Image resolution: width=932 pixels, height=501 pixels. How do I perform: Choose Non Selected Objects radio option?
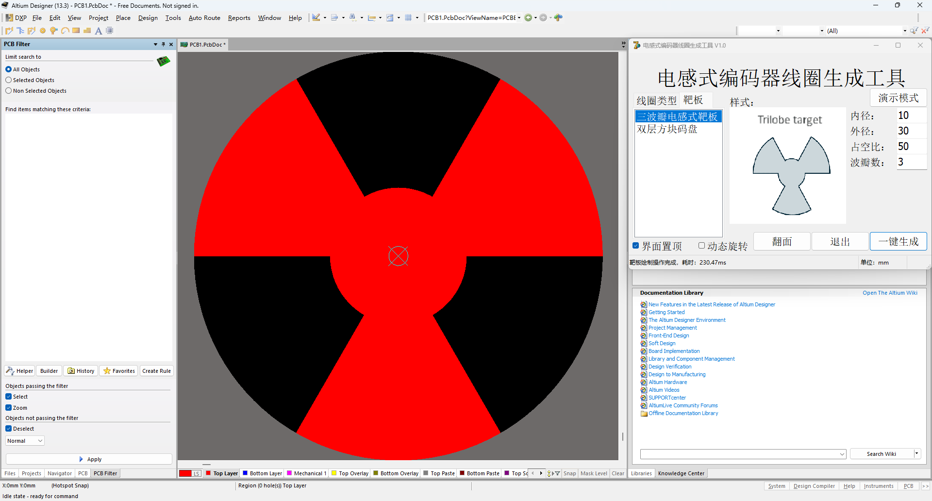pos(8,91)
